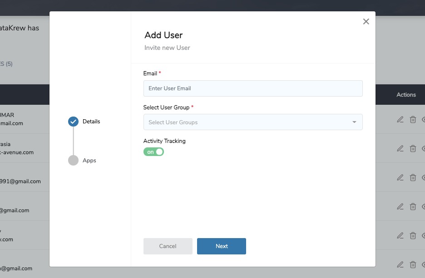Edit the y.com user using the pencil icon
The height and width of the screenshot is (278, 425).
coord(400,235)
